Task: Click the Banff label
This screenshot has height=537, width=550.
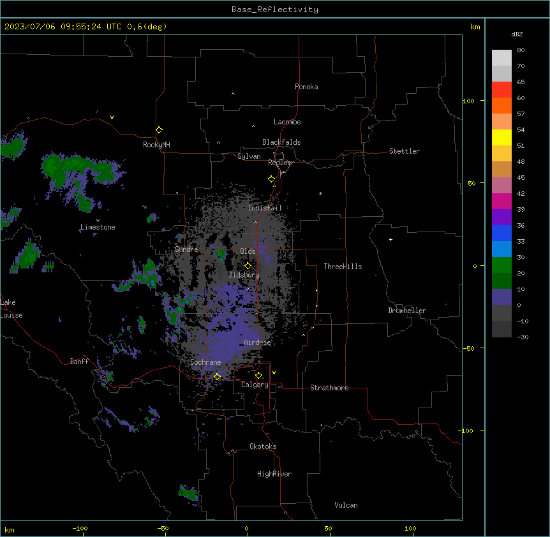Action: (x=79, y=362)
